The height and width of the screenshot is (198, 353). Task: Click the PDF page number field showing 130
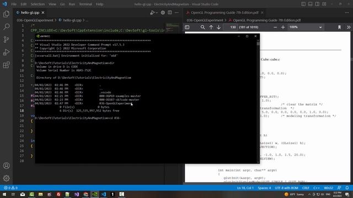231,27
